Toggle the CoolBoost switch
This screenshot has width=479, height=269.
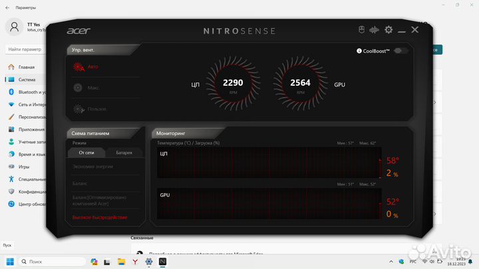coord(400,50)
